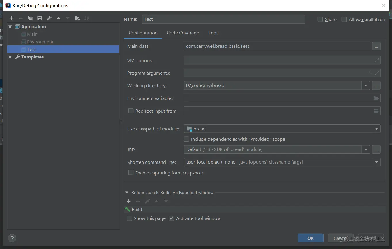The height and width of the screenshot is (249, 392).
Task: Edit the selected Before launch task
Action: coord(147,201)
